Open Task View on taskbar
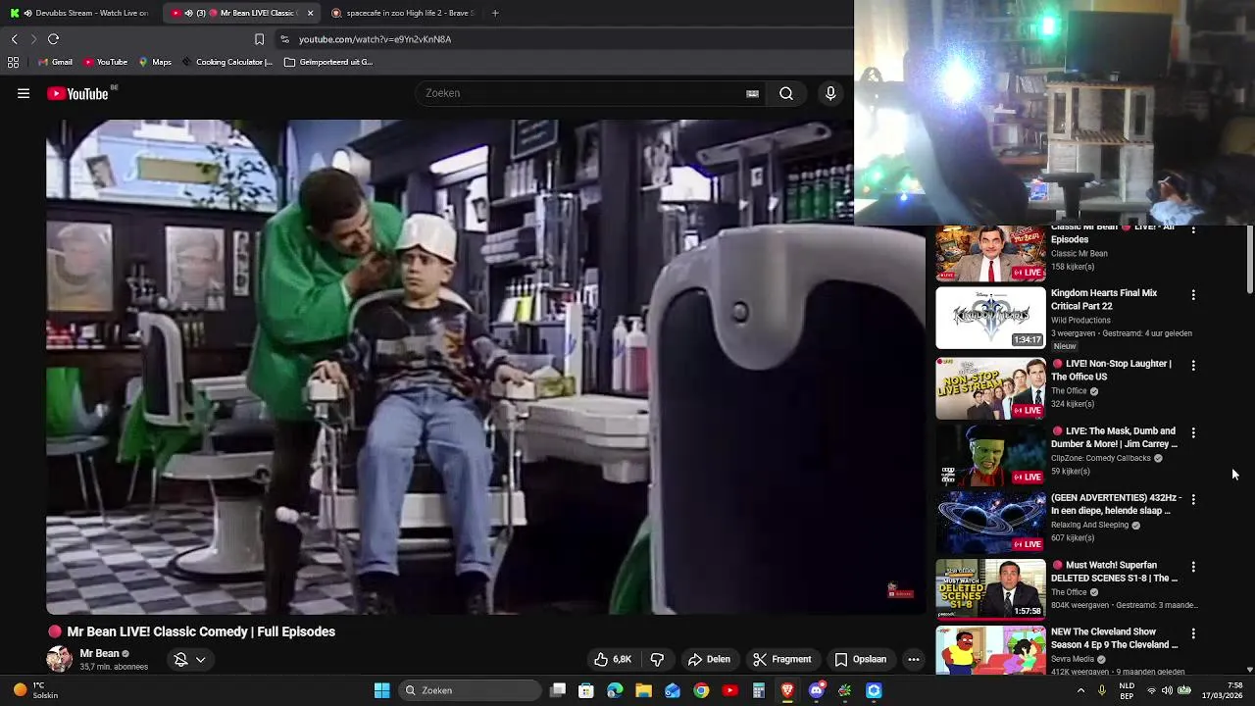Screen dimensions: 1255x706 coord(558,690)
